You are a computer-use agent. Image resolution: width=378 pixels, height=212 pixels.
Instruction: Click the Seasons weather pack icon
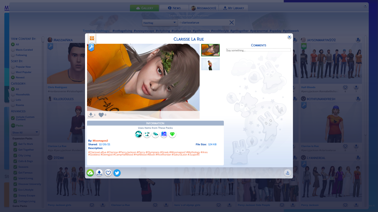point(155,134)
